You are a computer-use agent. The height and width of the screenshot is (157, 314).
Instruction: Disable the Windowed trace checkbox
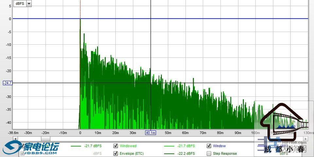pyautogui.click(x=115, y=146)
